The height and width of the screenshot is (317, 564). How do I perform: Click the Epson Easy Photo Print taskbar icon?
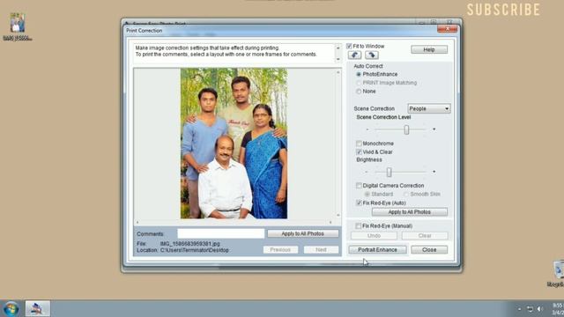[37, 309]
